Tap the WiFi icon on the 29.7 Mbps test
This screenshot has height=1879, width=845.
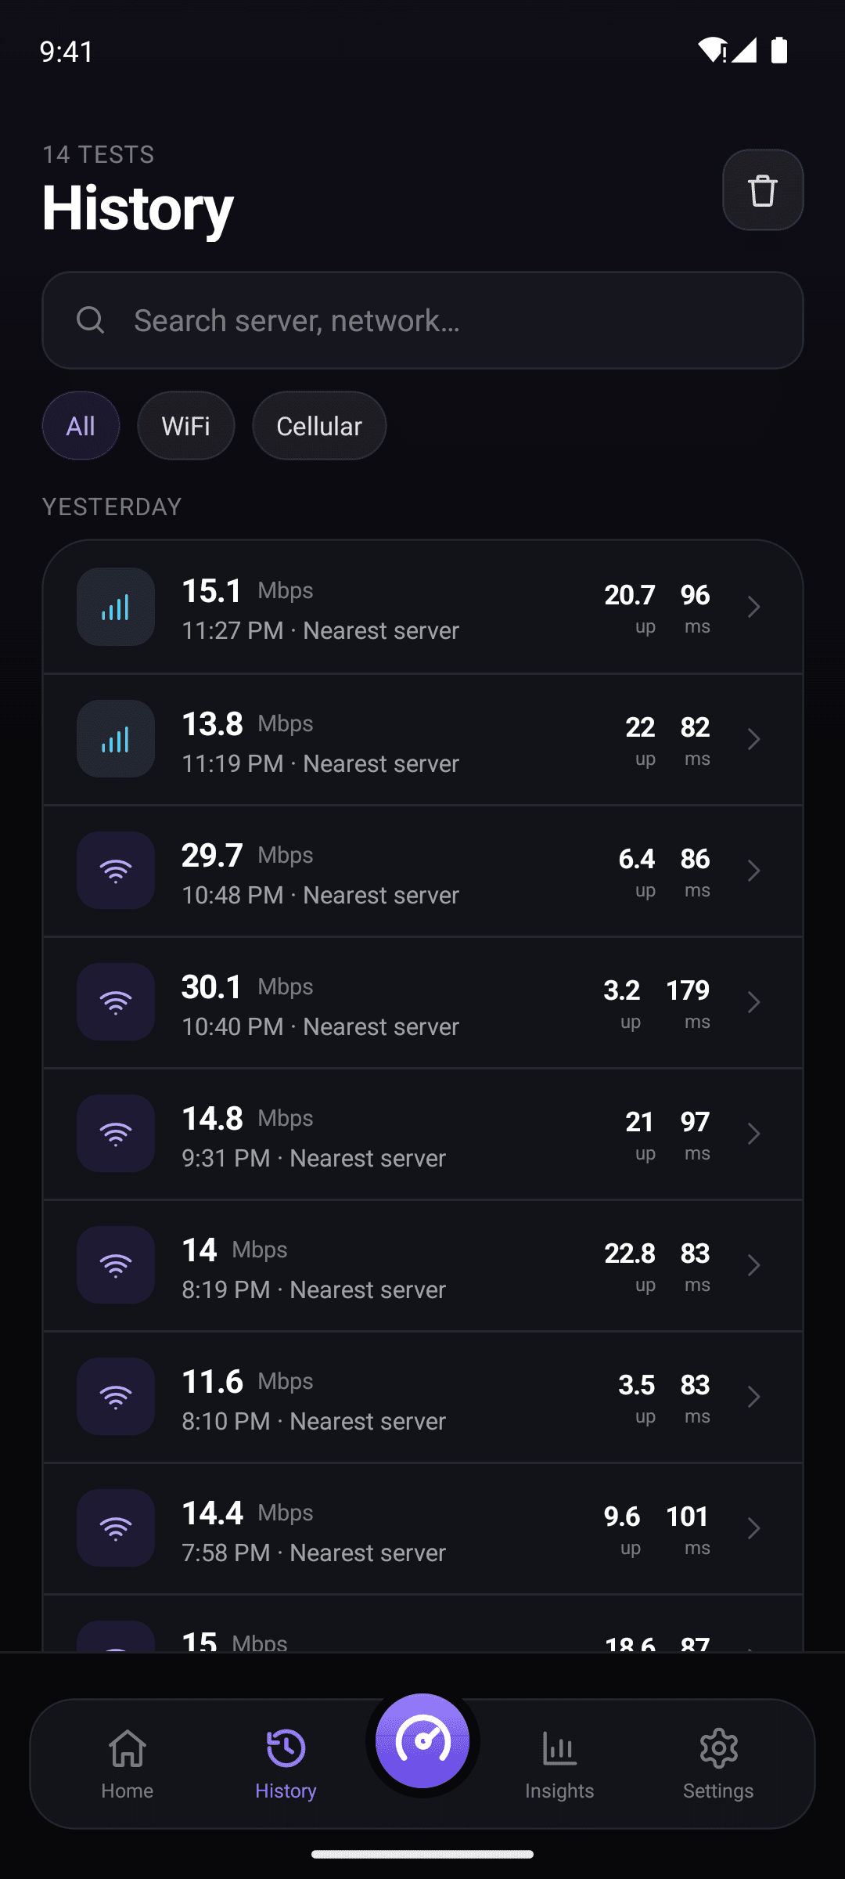tap(116, 870)
